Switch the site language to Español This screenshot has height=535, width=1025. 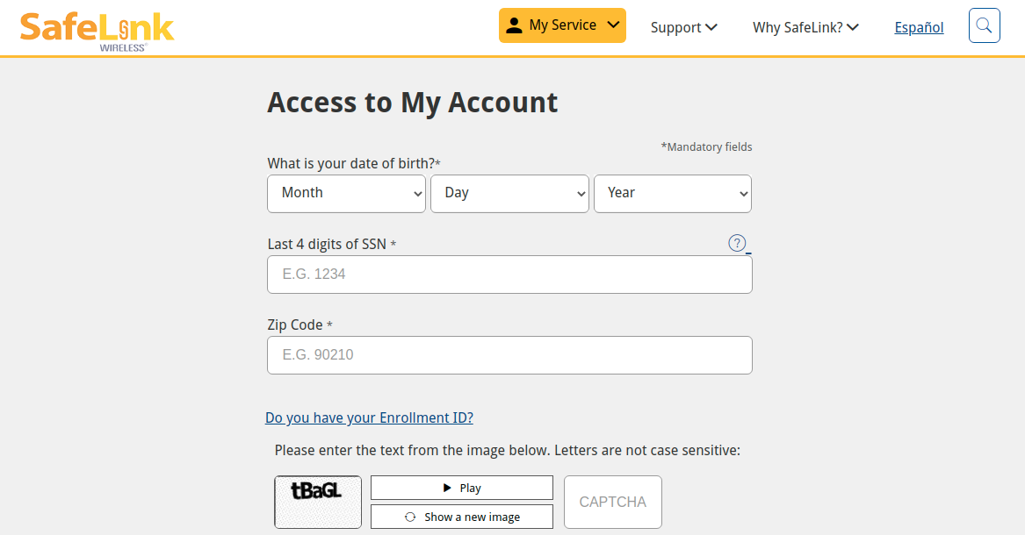[918, 27]
